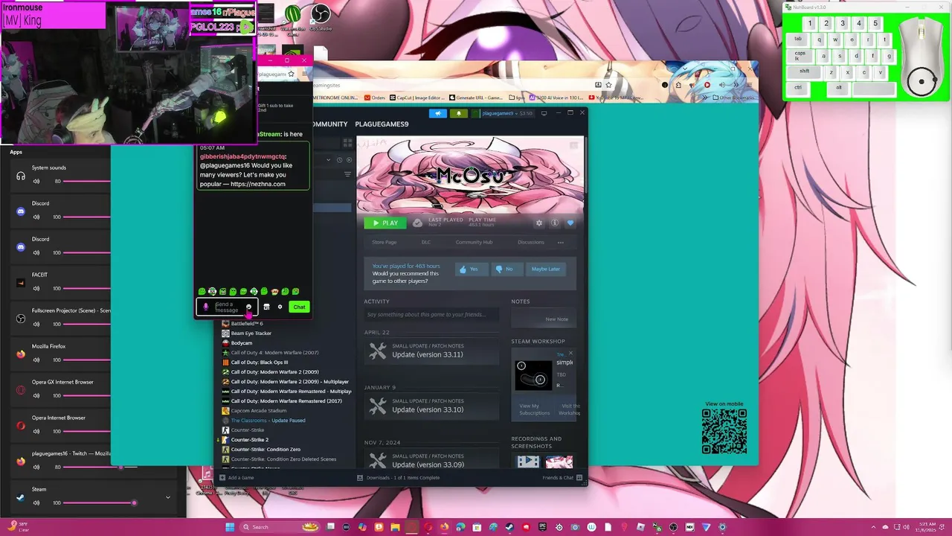Adjust plaguegames16 Twitch volume slider
The image size is (952, 536).
point(100,467)
